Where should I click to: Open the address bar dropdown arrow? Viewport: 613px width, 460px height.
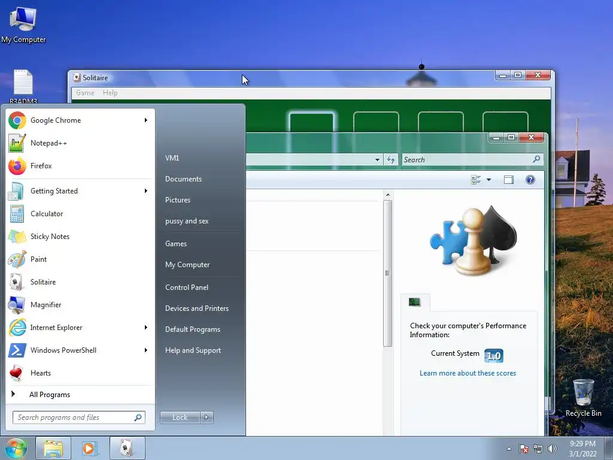(377, 159)
